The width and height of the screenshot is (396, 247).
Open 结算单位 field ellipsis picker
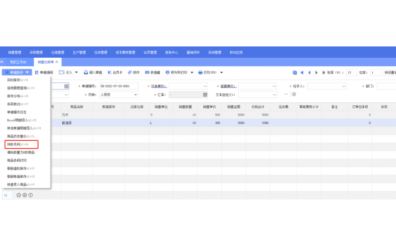[x=274, y=86]
